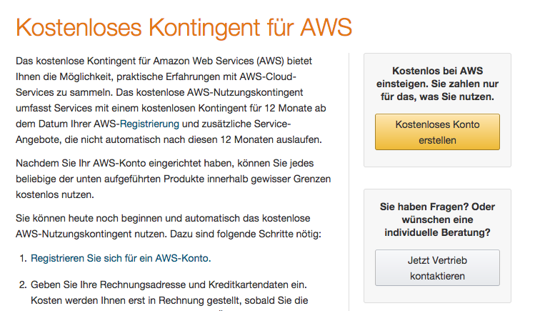Screen dimensions: 535x311
Task: Click the list number "1." marker
Action: point(21,258)
